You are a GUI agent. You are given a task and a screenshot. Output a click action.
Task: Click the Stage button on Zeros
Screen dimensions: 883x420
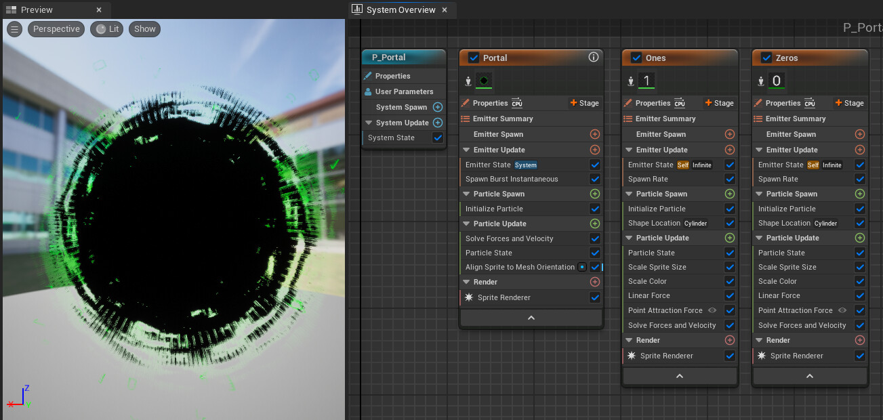(x=849, y=103)
